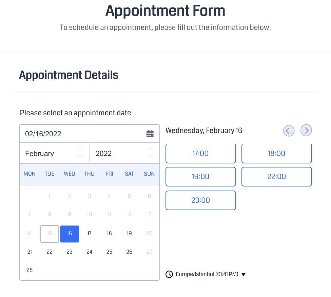Go to previous day with left arrow
This screenshot has width=331, height=297.
coord(289,130)
